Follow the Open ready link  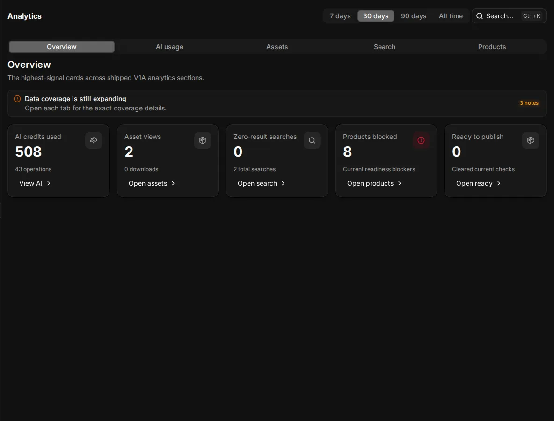pos(478,183)
